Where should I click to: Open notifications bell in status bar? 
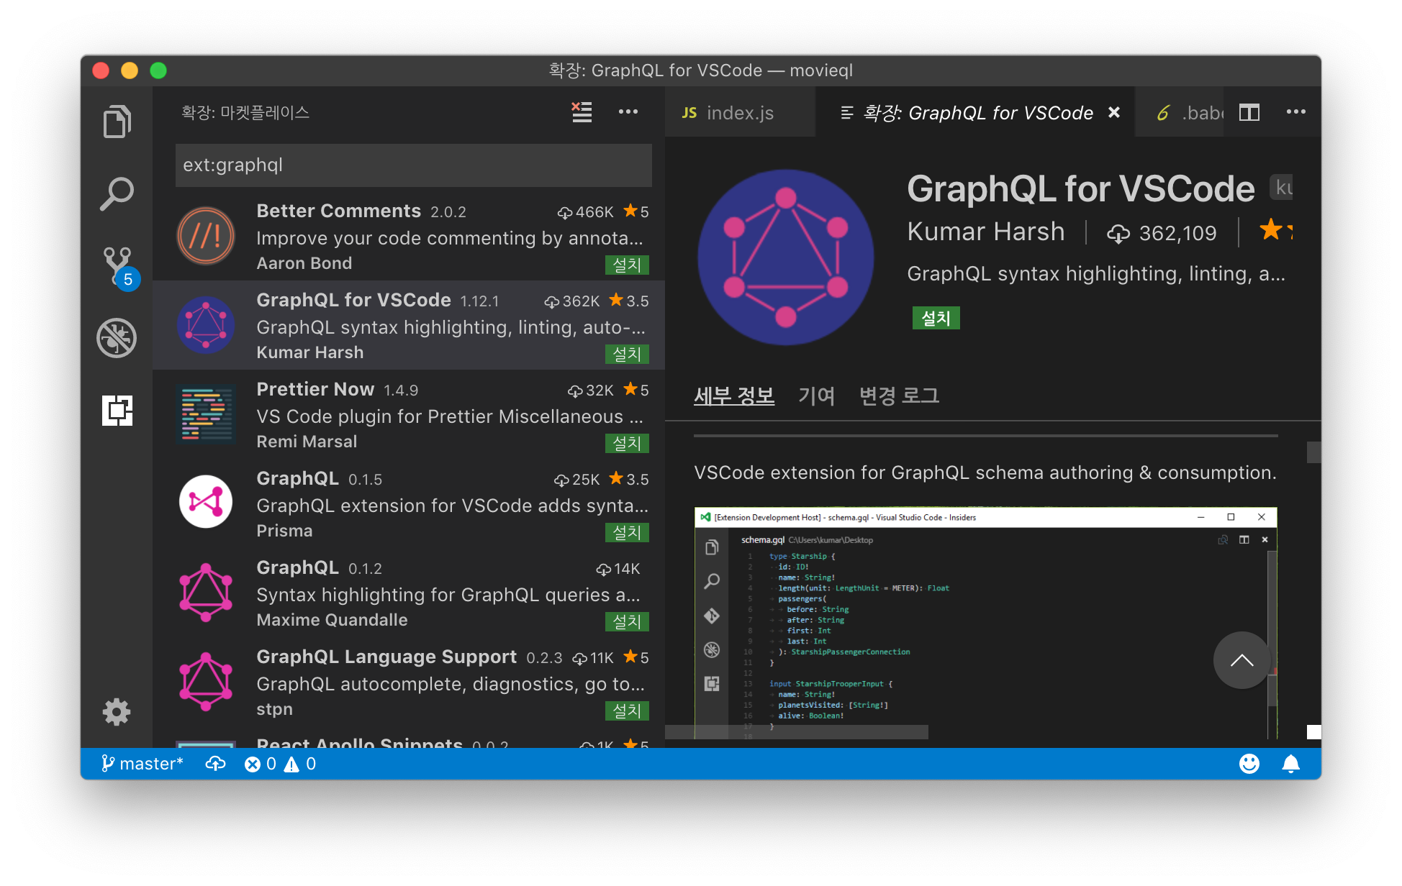click(1290, 764)
